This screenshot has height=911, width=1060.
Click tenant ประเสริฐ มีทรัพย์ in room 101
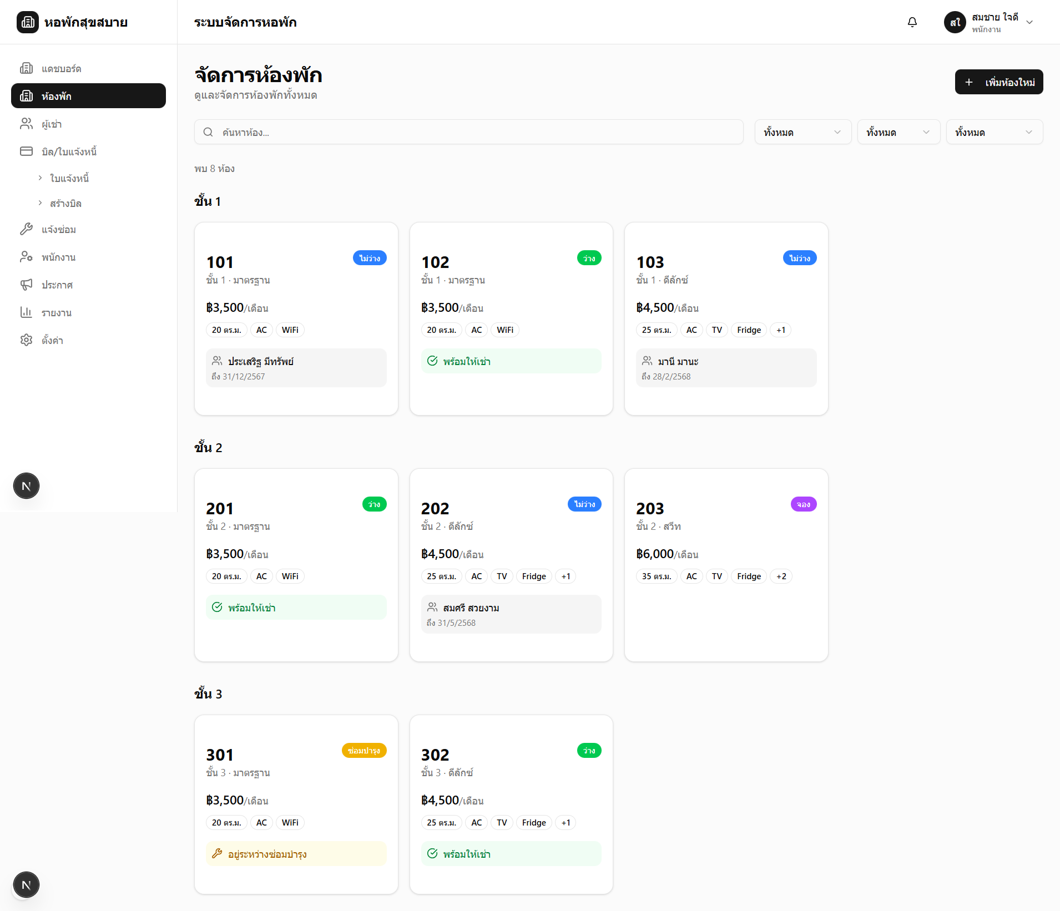tap(260, 361)
